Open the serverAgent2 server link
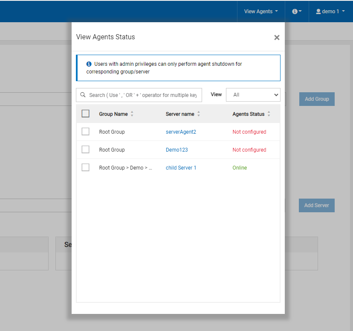 click(181, 132)
